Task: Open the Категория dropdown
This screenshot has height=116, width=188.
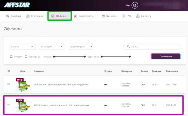Action: click(52, 46)
